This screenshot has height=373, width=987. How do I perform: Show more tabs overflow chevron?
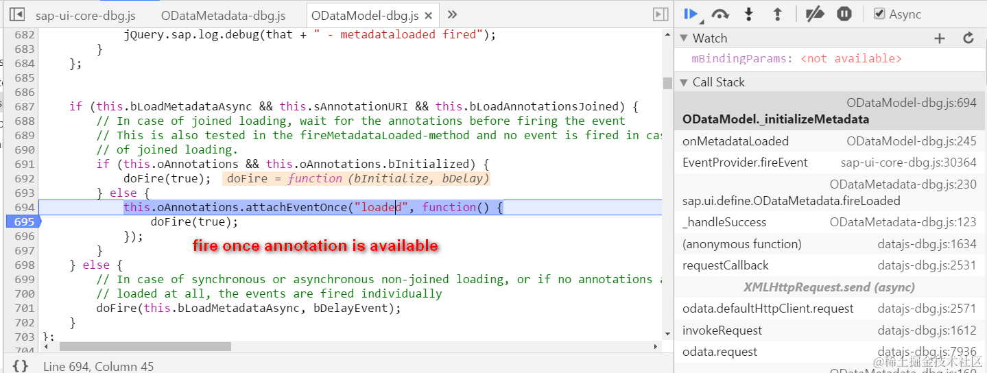pos(452,14)
